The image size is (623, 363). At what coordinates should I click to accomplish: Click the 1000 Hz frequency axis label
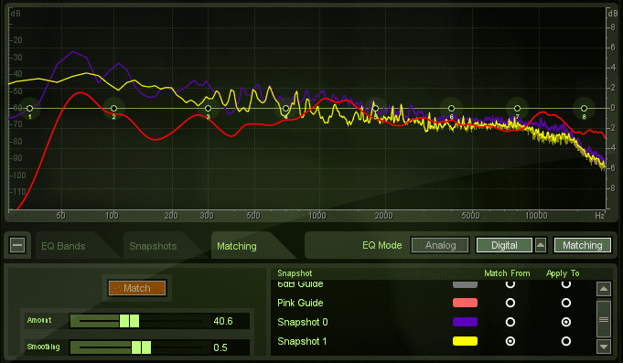tap(317, 216)
